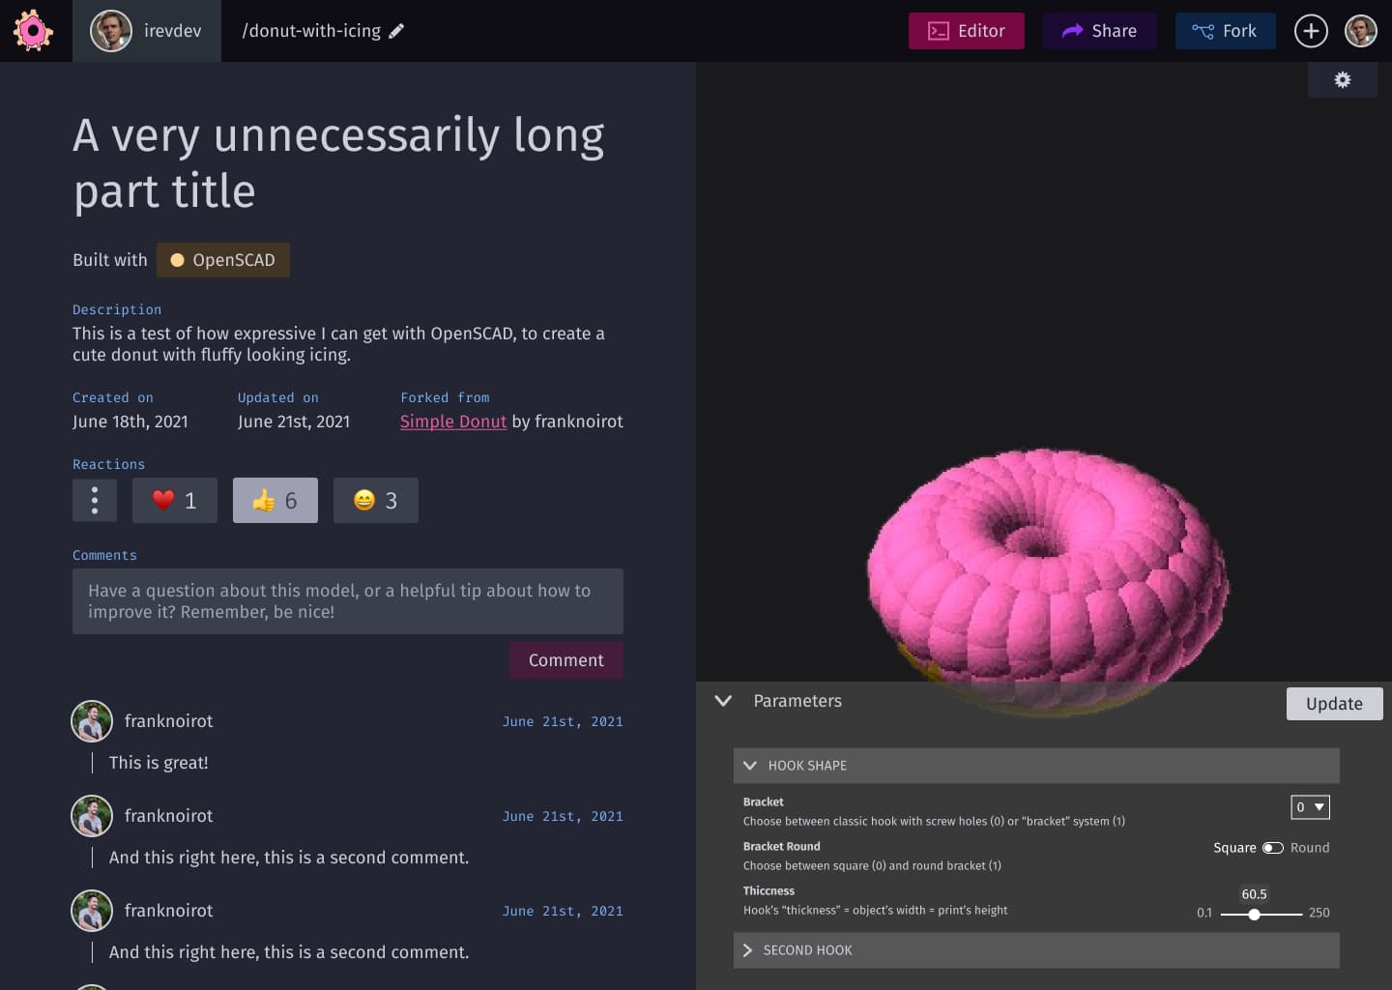Viewport: 1392px width, 990px height.
Task: Open the reactions overflow kebab menu
Action: [94, 500]
